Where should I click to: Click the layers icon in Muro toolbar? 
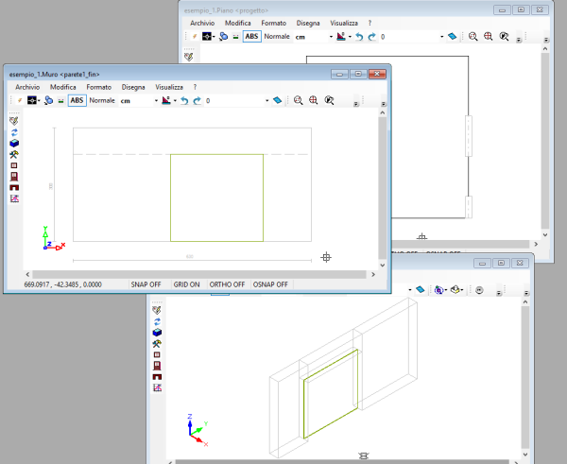pyautogui.click(x=47, y=100)
